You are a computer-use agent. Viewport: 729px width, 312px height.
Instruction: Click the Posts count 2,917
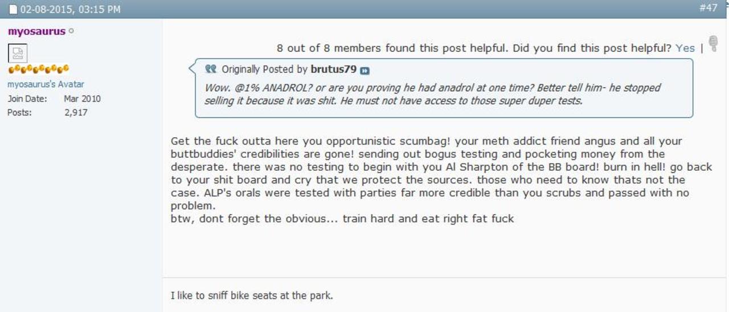pyautogui.click(x=76, y=112)
